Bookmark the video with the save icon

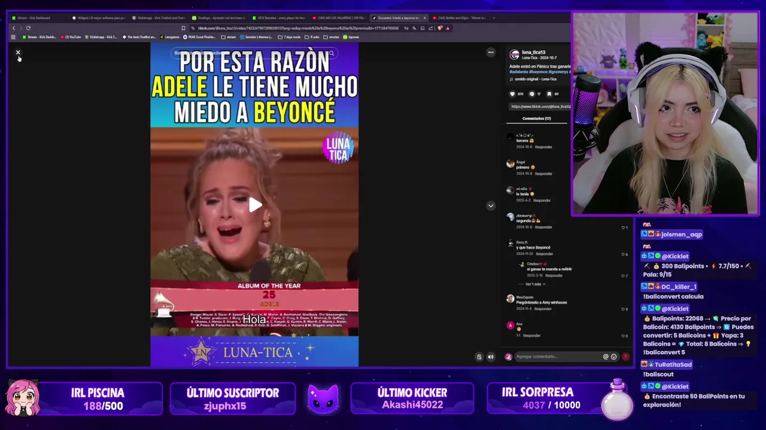click(x=549, y=94)
